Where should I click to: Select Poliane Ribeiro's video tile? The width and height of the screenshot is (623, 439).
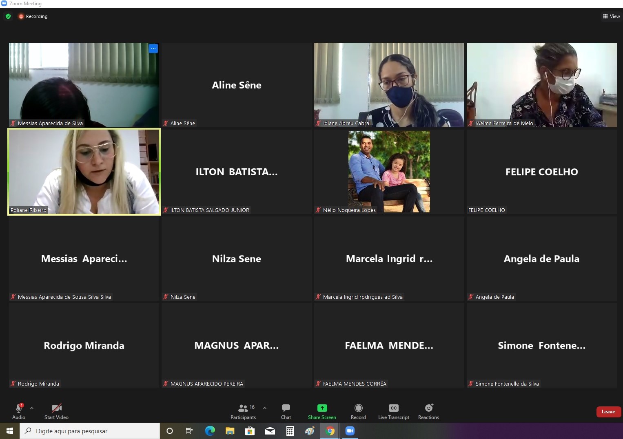pos(84,172)
